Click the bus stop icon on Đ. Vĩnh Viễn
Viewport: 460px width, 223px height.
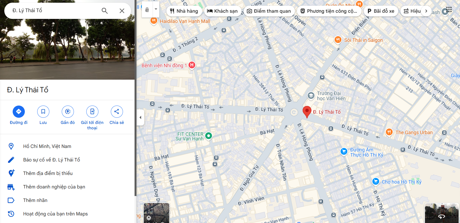[x=321, y=201]
